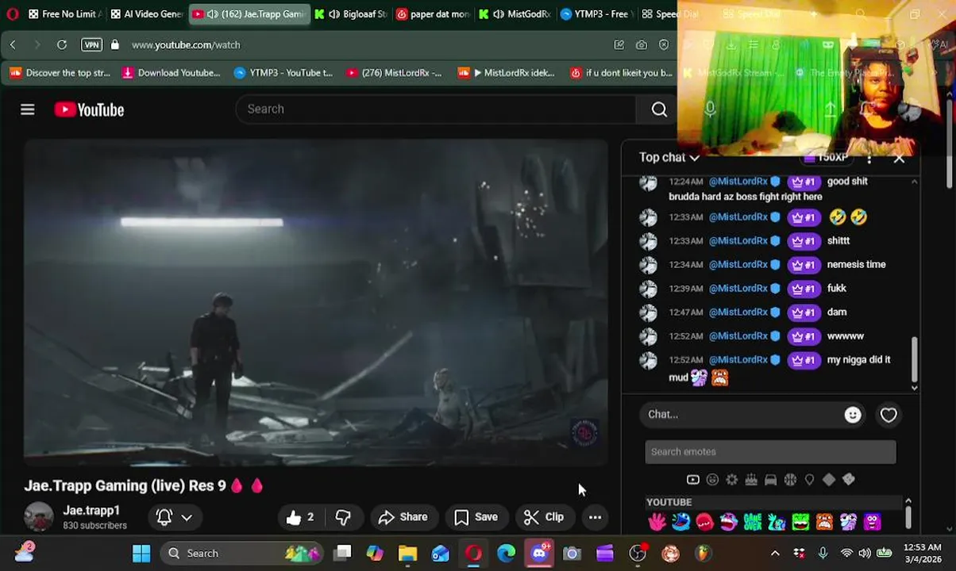Viewport: 956px width, 571px height.
Task: Open the 'YTMP3 - YouTube t...' bookmark
Action: pyautogui.click(x=283, y=73)
